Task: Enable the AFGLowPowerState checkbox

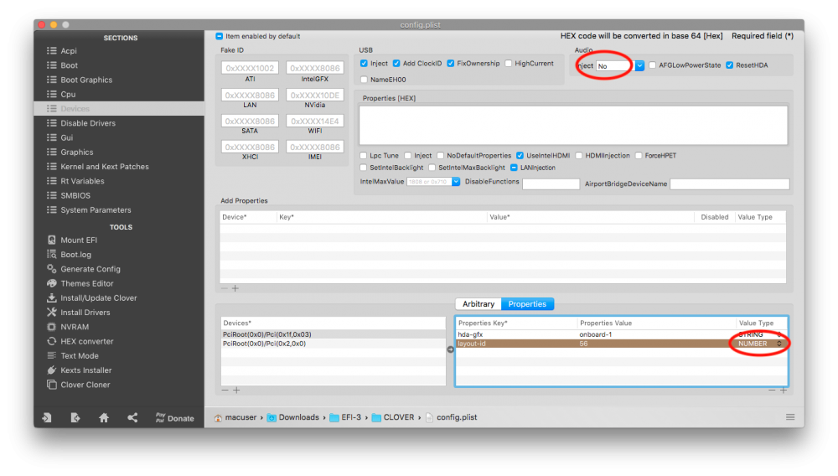Action: point(652,65)
